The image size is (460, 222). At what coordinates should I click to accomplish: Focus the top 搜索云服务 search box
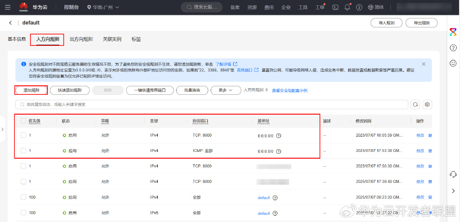pos(202,7)
